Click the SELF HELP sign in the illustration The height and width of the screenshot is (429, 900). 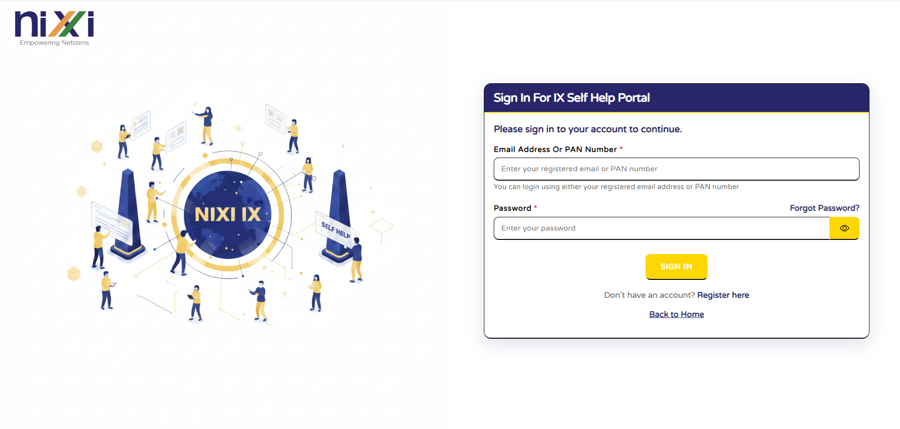pyautogui.click(x=336, y=230)
